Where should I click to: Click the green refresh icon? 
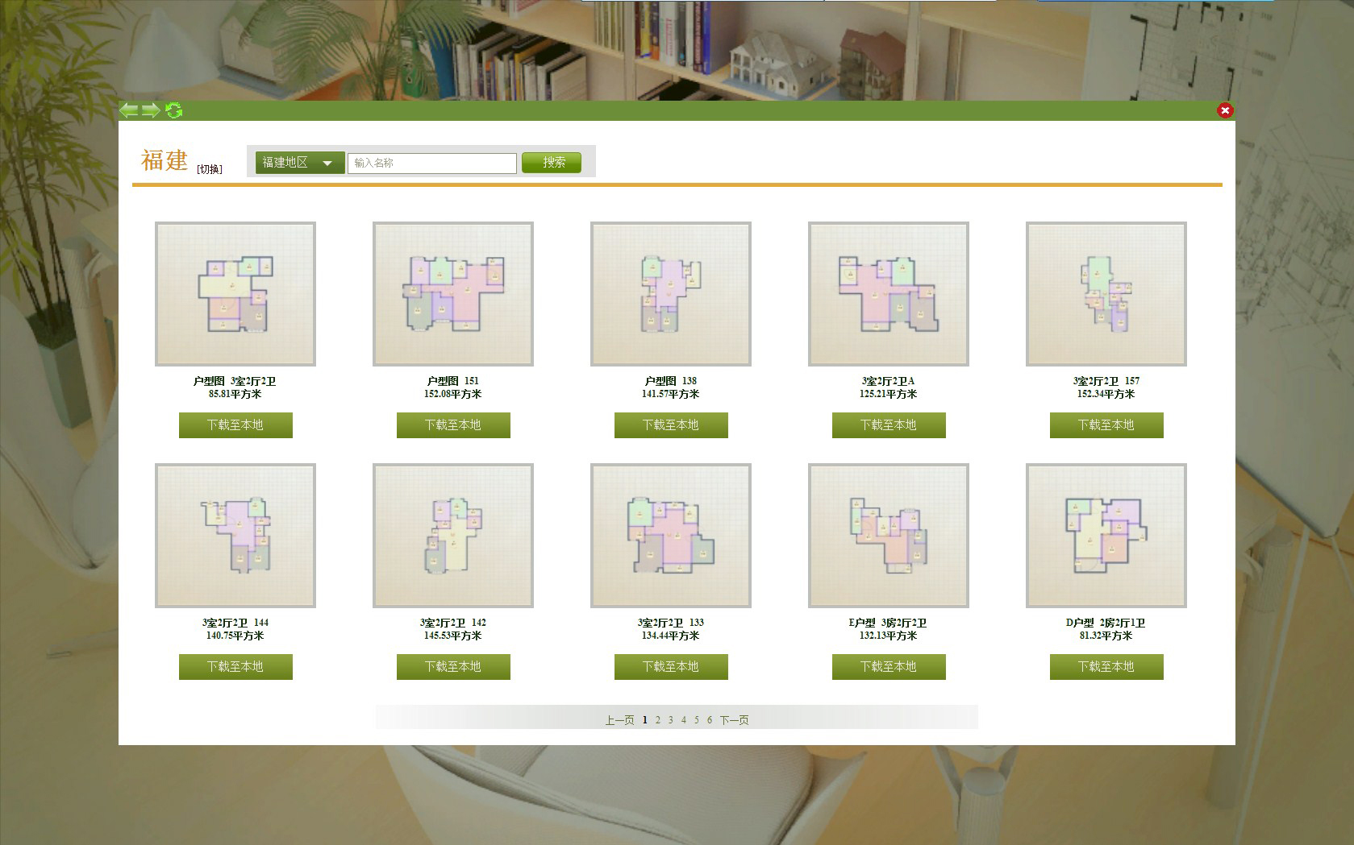pos(173,110)
